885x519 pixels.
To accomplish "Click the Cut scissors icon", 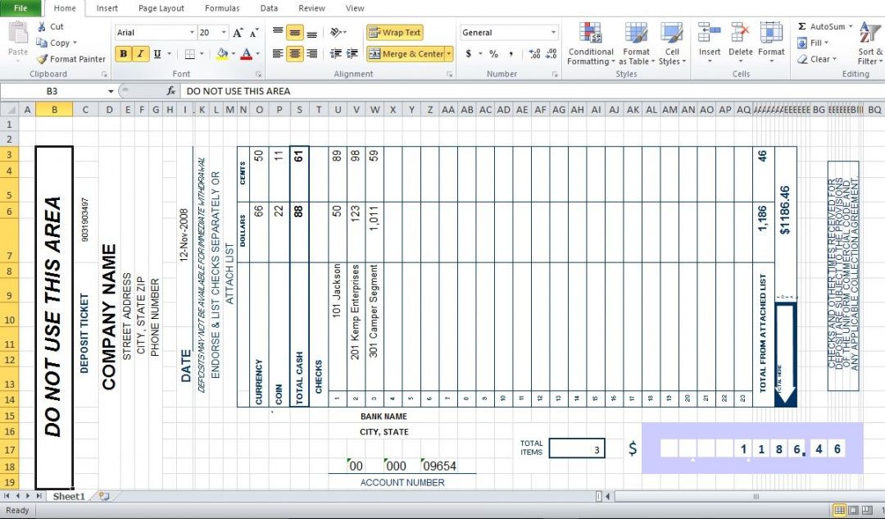I will [x=43, y=26].
